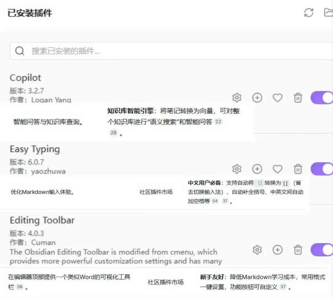
Task: Click 优化Markdown输入体验 text
Action: coord(42,192)
